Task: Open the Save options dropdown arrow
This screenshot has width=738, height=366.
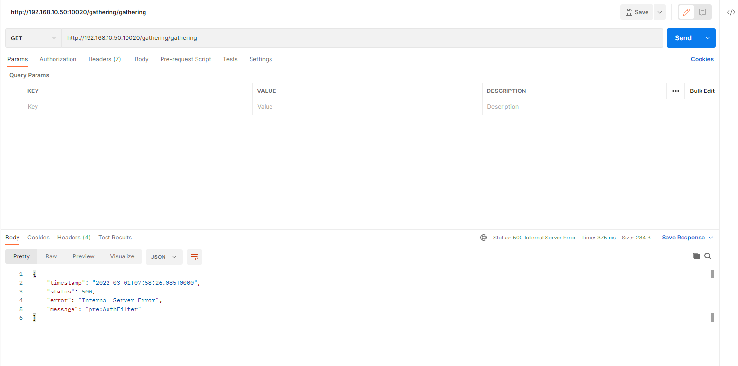Action: pyautogui.click(x=660, y=12)
